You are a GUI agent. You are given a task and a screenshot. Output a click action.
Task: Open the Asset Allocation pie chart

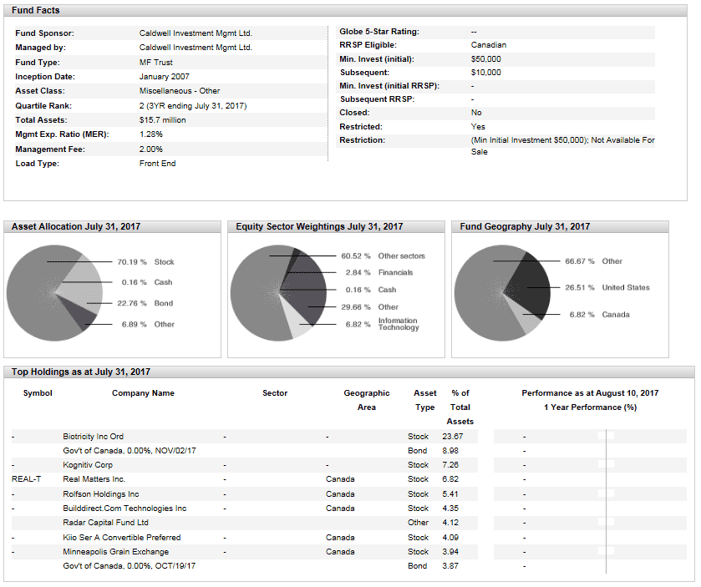tap(54, 293)
